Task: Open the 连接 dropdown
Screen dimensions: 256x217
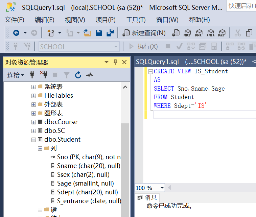Action: (16, 75)
